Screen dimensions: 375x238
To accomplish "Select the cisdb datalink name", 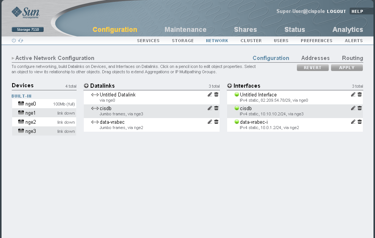I will [x=105, y=108].
